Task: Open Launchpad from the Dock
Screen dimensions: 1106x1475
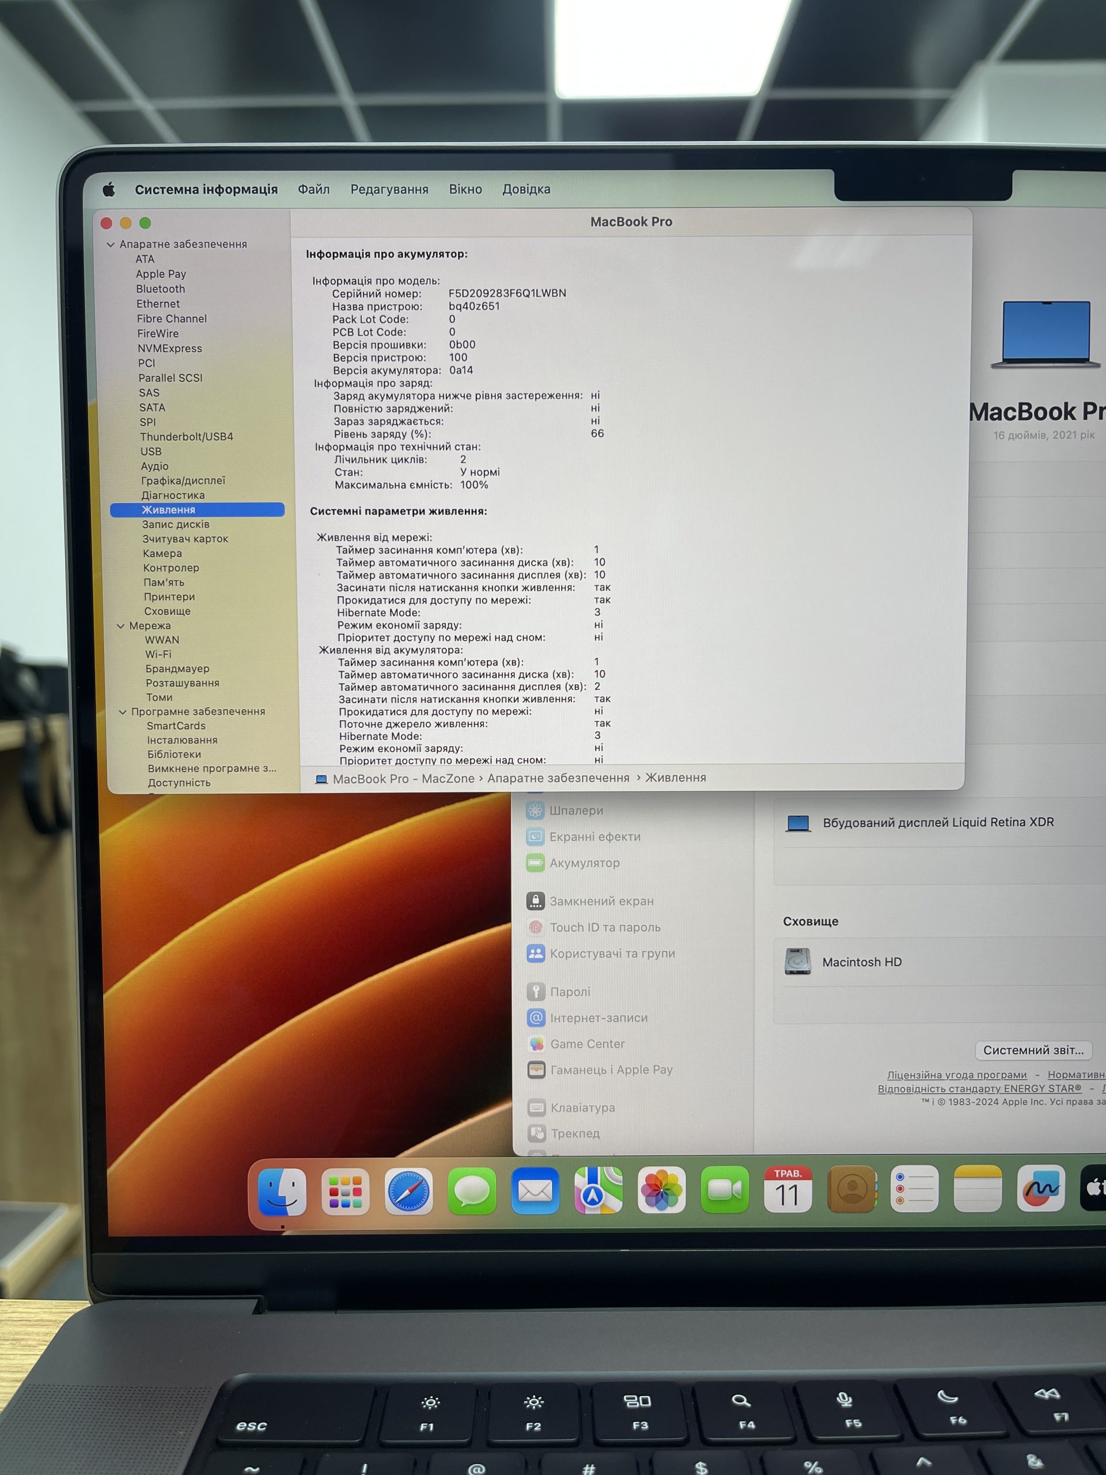Action: pyautogui.click(x=345, y=1192)
